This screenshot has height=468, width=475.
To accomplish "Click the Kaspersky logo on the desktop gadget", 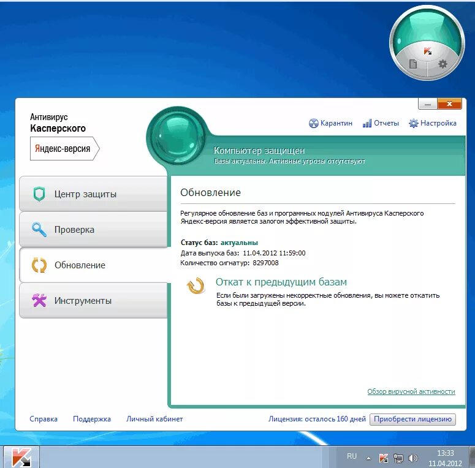I will 428,51.
